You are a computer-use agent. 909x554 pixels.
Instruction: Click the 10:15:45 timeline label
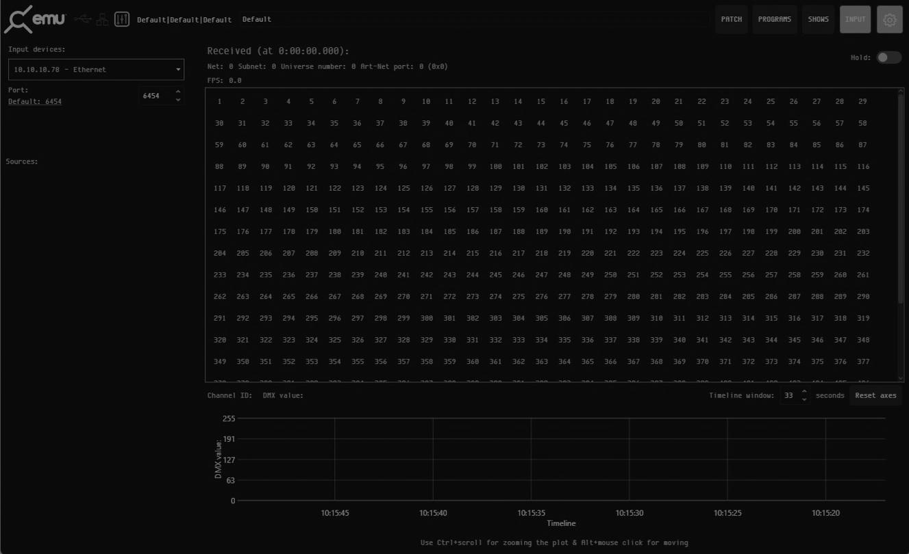tap(335, 513)
